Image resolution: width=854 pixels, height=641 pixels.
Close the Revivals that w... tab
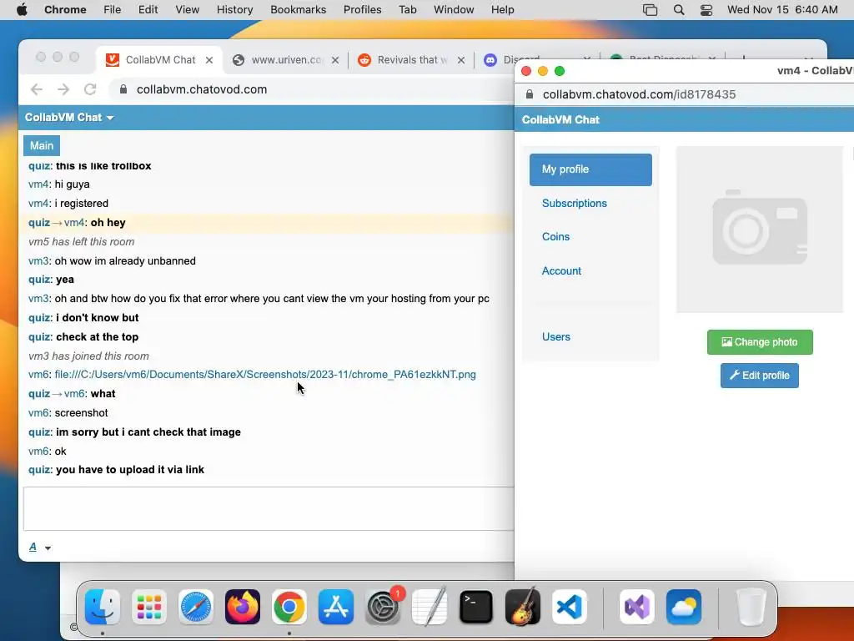pyautogui.click(x=461, y=60)
